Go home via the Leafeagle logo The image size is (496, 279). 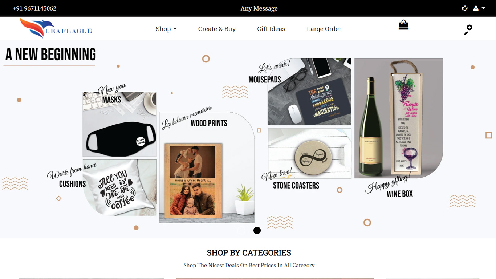pos(56,28)
